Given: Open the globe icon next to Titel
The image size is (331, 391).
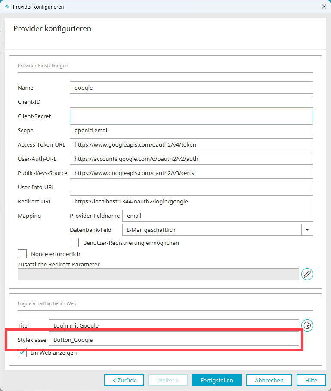Looking at the screenshot, I should (x=307, y=325).
